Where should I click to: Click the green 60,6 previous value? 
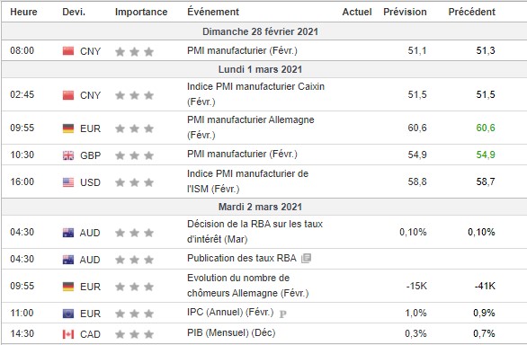pos(486,128)
